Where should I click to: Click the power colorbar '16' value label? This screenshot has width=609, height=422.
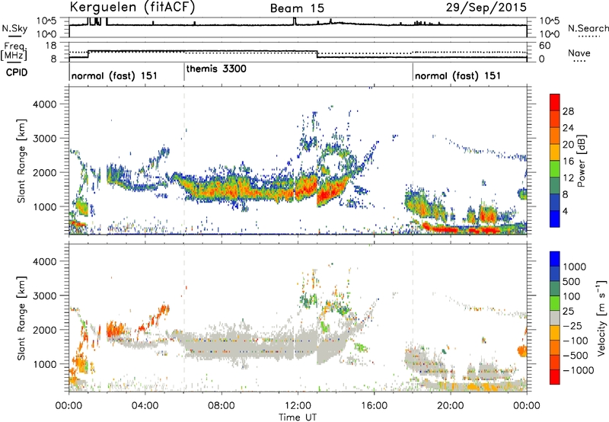click(568, 161)
